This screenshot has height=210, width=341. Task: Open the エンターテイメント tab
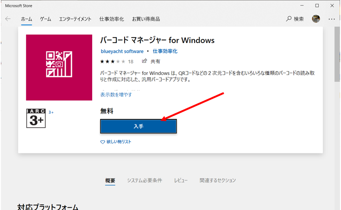pyautogui.click(x=75, y=19)
